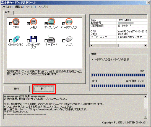Click the ハードディスク drive progress bar

[118, 75]
